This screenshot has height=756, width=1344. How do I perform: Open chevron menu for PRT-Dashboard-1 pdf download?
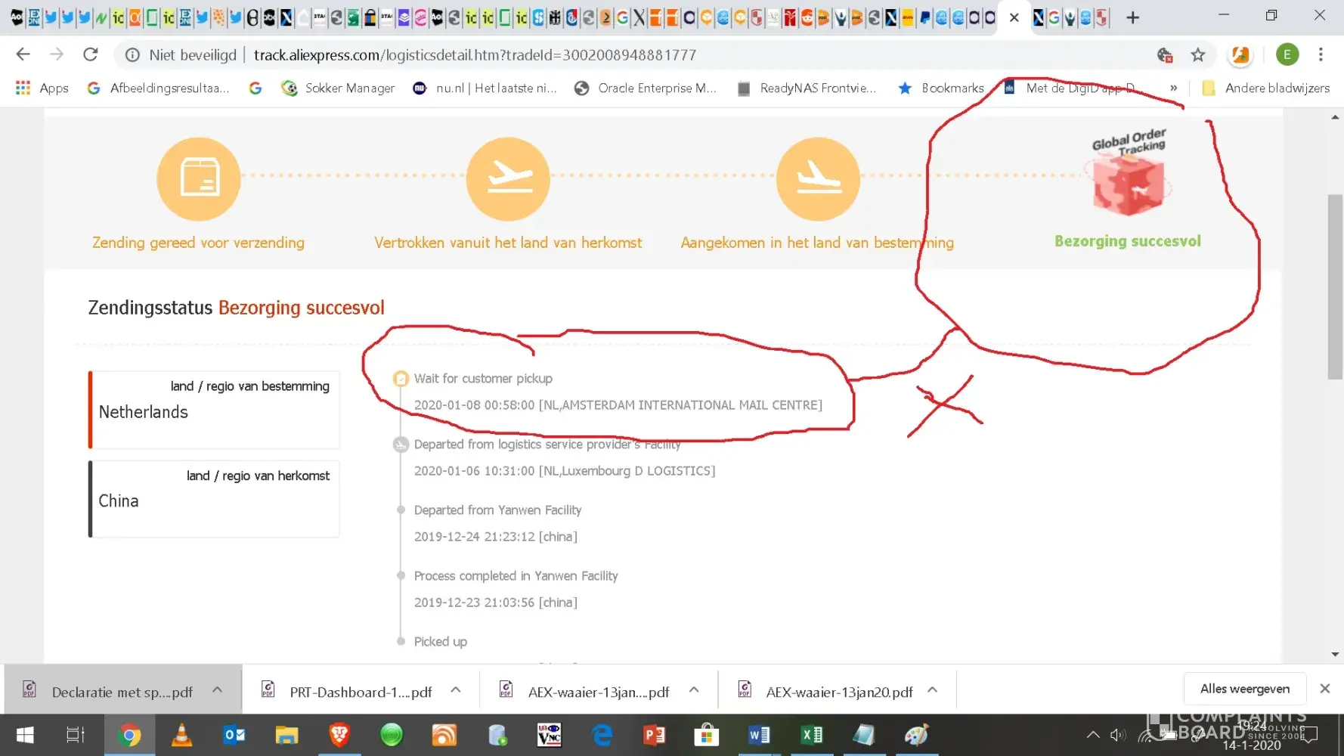[456, 689]
